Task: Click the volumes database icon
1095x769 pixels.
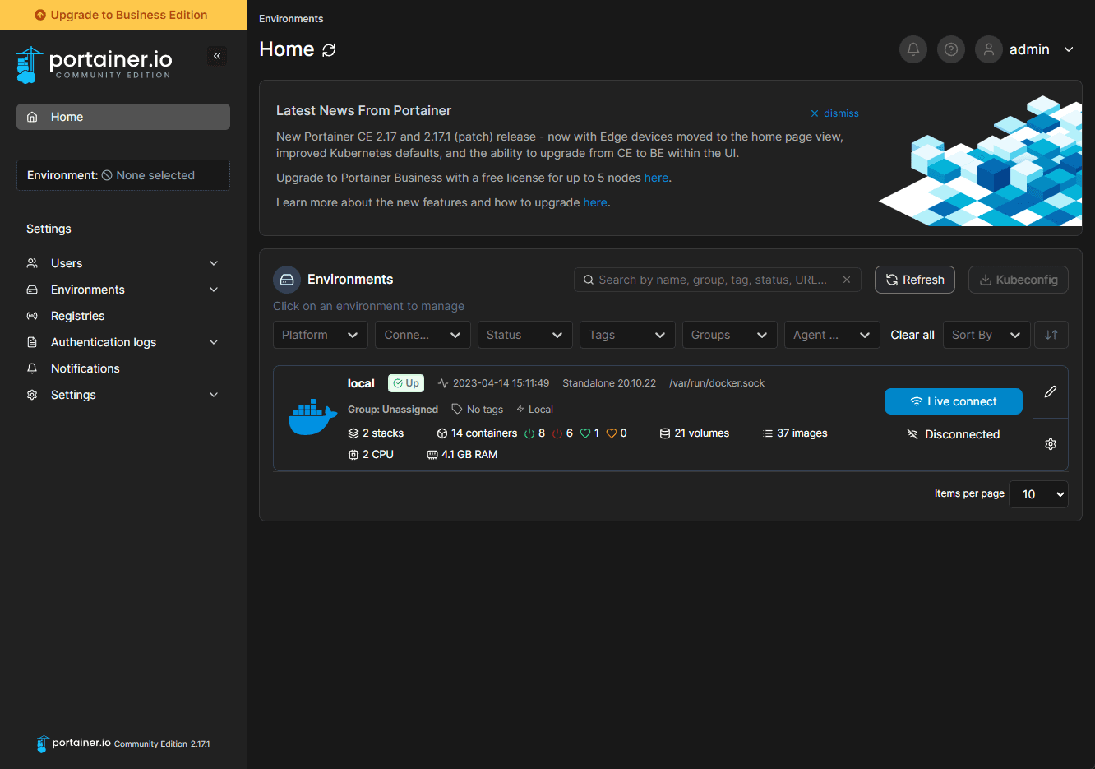Action: (x=665, y=433)
